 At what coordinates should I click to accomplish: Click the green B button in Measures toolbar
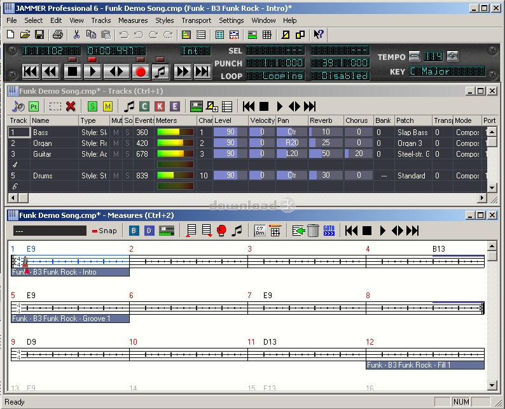click(134, 231)
